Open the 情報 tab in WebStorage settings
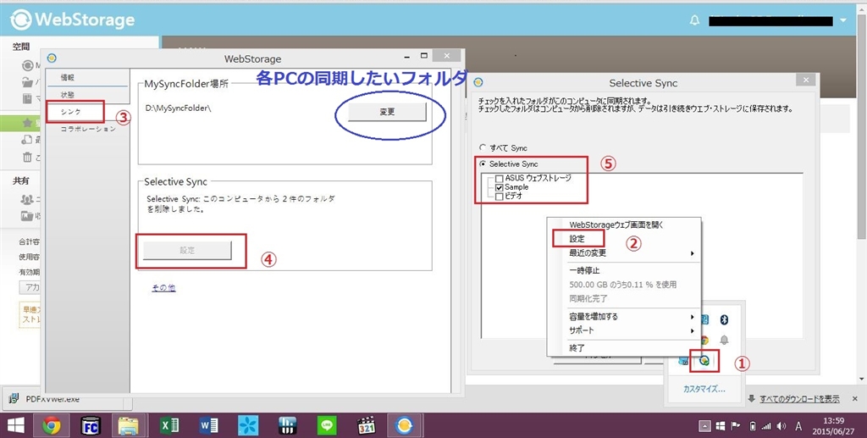The height and width of the screenshot is (438, 867). tap(68, 77)
